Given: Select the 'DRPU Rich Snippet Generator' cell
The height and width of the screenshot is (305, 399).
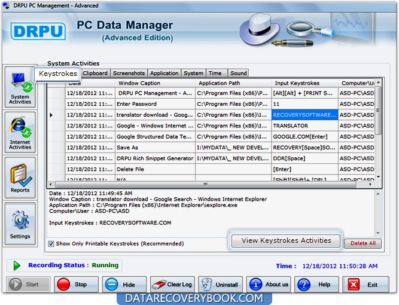Looking at the screenshot, I should (x=155, y=158).
